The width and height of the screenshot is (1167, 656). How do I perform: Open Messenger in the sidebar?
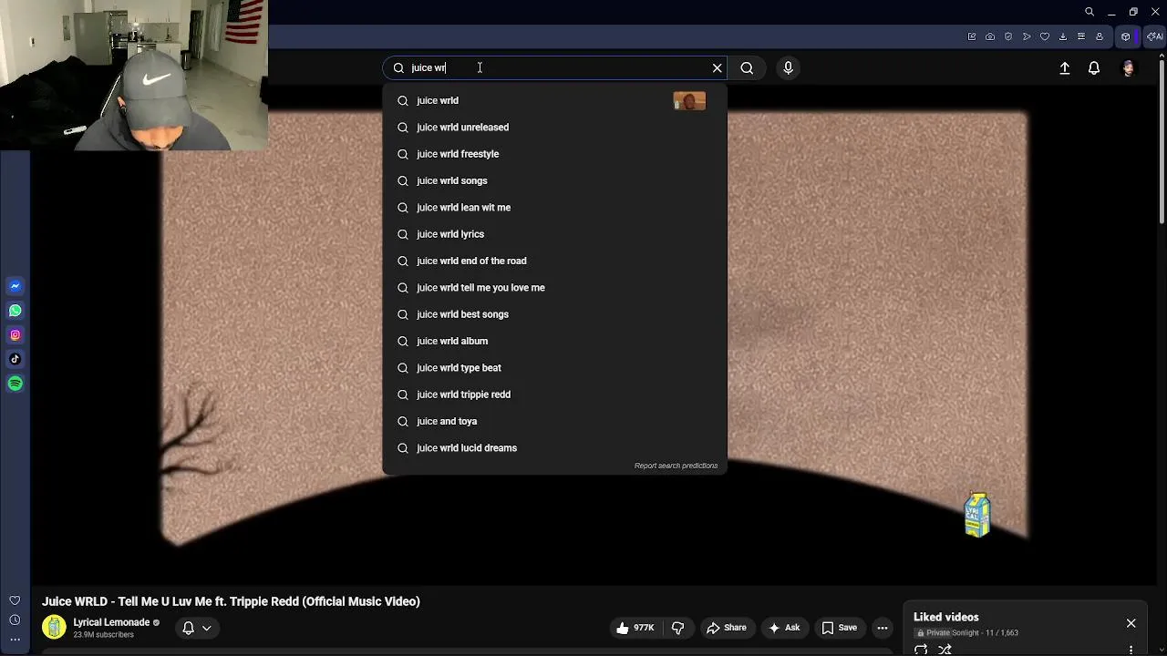coord(15,286)
